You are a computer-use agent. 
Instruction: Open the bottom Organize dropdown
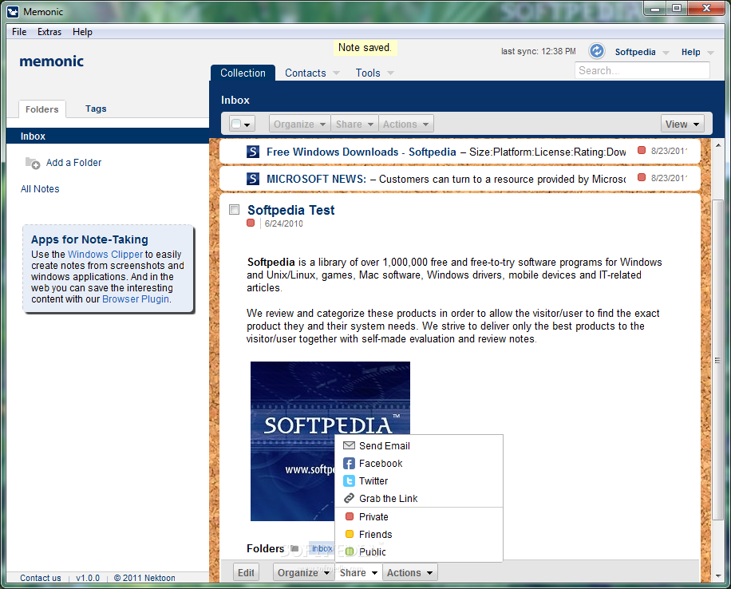pos(303,573)
